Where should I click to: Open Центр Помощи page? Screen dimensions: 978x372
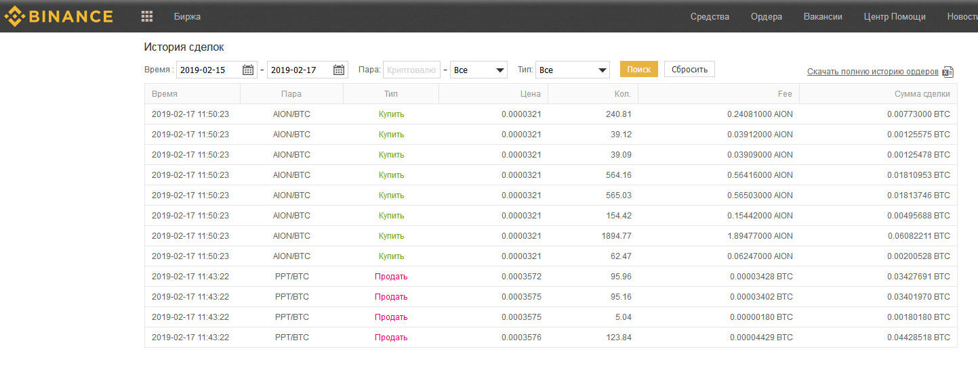[x=895, y=16]
